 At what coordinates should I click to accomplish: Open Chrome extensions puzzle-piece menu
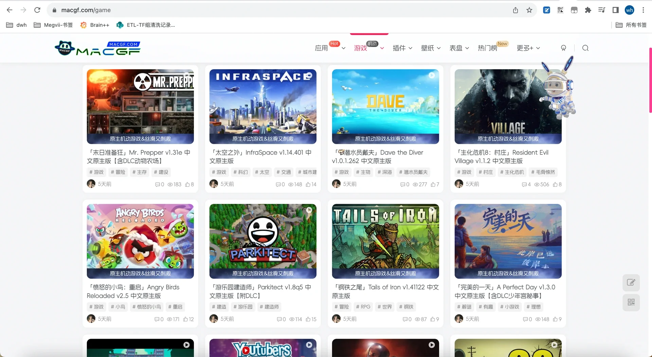pyautogui.click(x=588, y=10)
